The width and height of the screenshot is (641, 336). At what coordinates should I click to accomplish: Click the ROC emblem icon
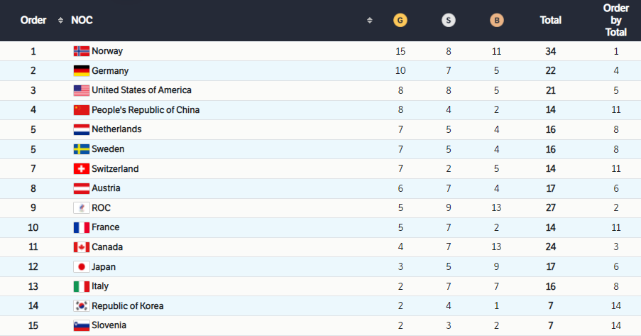coord(82,208)
